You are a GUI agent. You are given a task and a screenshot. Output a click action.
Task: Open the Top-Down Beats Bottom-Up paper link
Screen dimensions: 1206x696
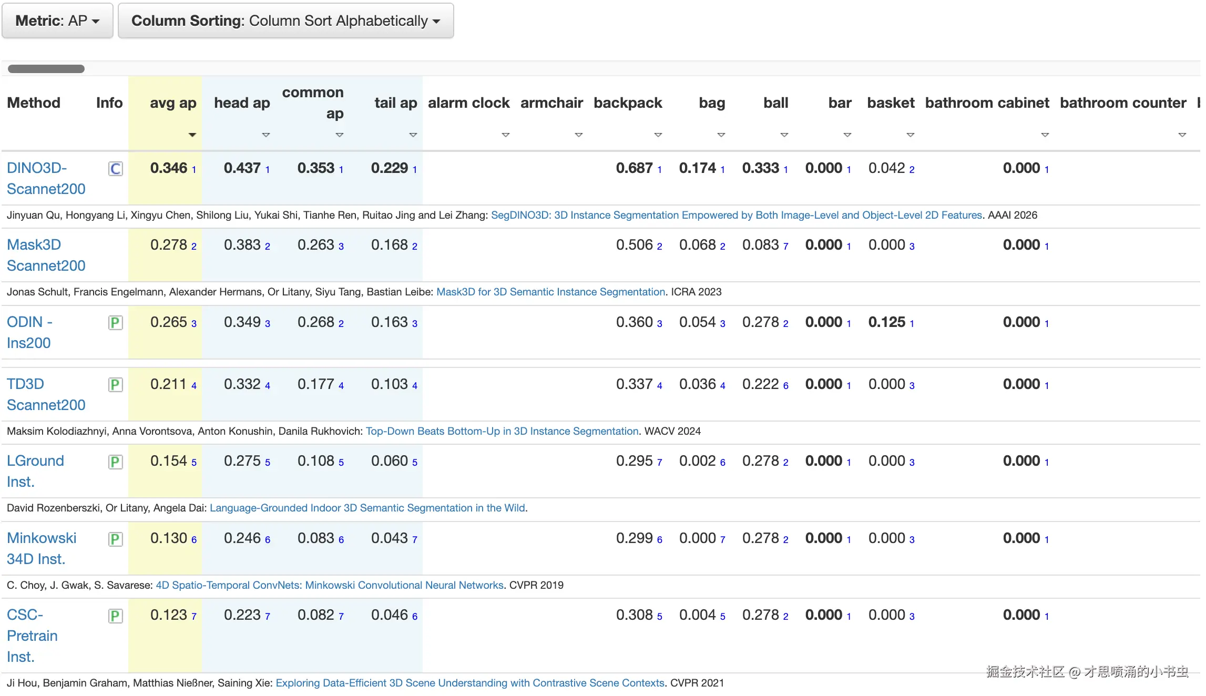pyautogui.click(x=502, y=431)
